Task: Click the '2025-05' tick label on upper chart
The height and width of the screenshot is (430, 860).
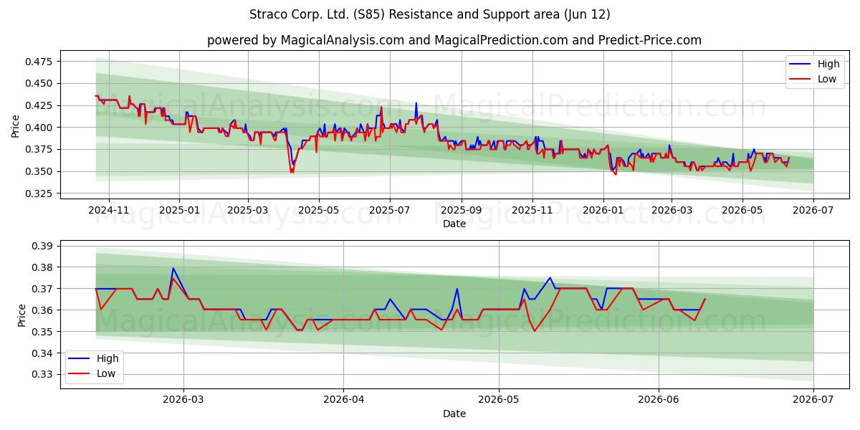Action: pos(319,209)
